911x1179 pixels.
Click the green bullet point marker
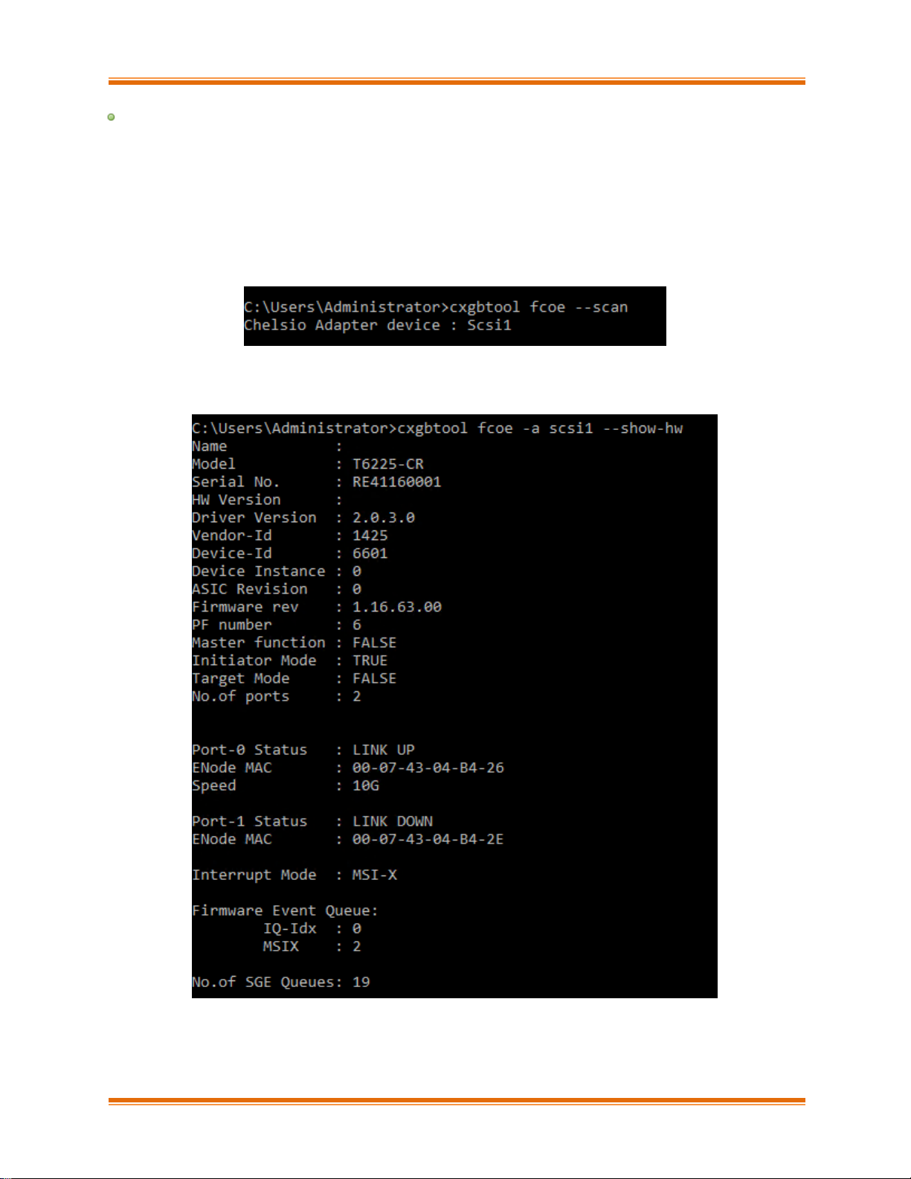tap(111, 117)
